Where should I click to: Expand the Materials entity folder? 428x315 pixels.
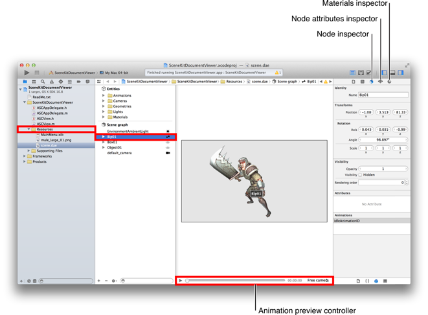tap(104, 117)
